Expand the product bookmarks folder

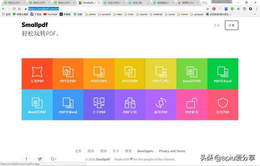tap(104, 14)
